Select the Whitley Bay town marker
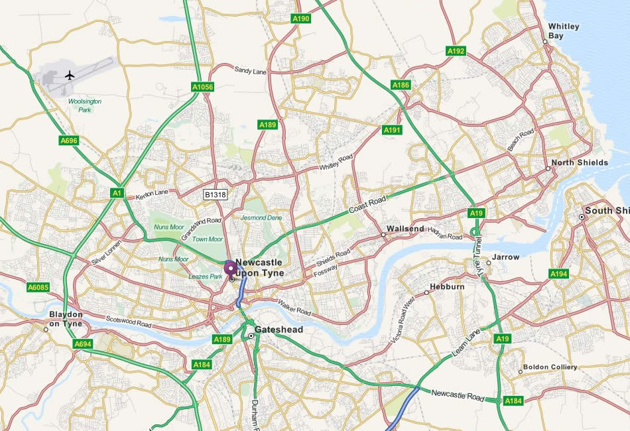Screen dimensions: 630x431 point(545,42)
